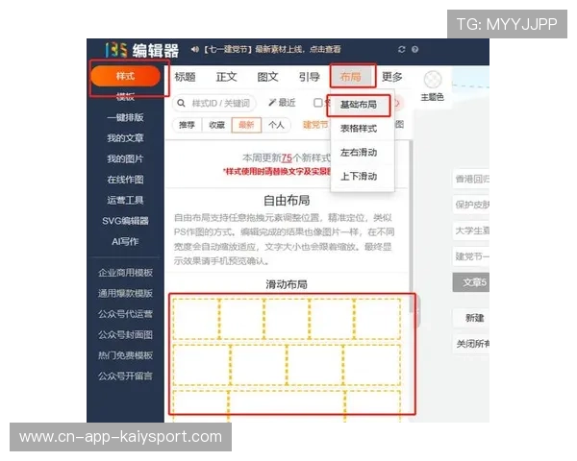Screen dimensions: 577x461
Task: Open 公众号代运营 link
Action: [x=125, y=314]
